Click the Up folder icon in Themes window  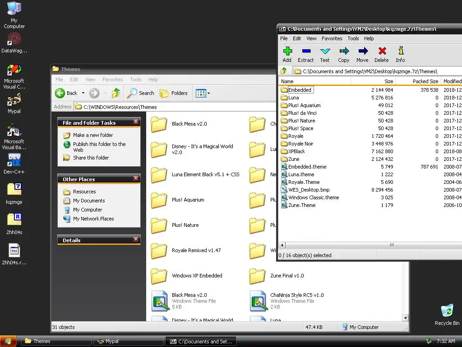(x=116, y=93)
